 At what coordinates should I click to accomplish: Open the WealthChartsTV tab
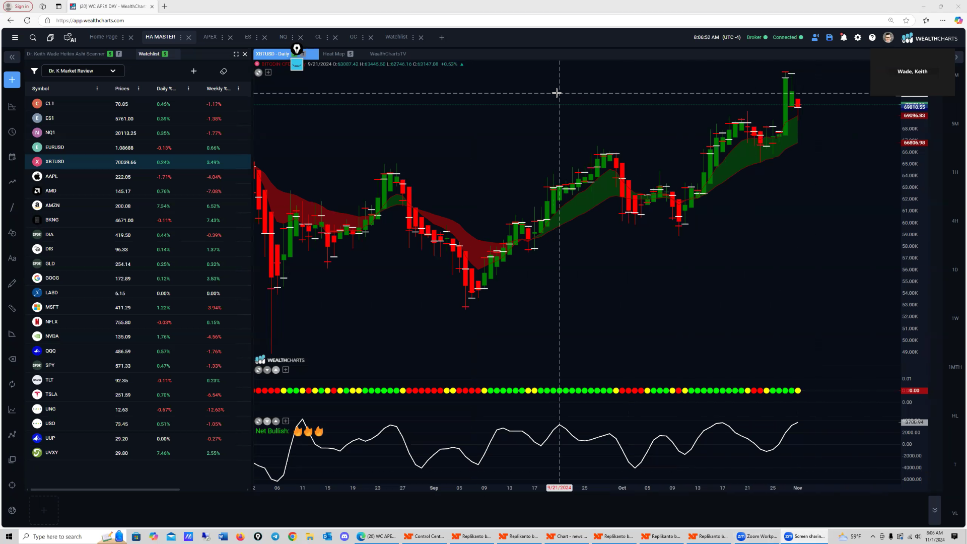point(388,54)
